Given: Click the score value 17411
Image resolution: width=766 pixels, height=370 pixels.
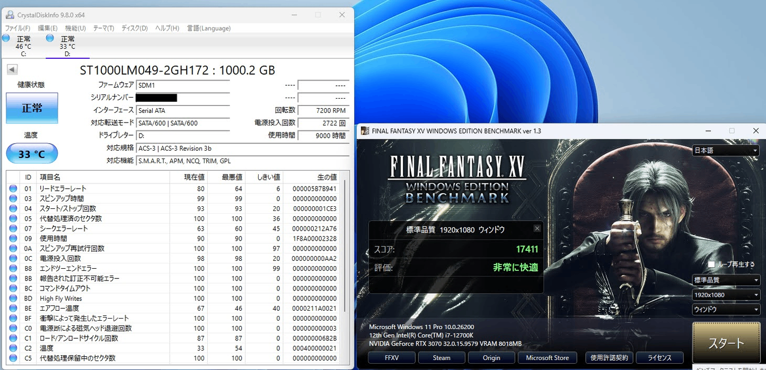Looking at the screenshot, I should click(527, 249).
